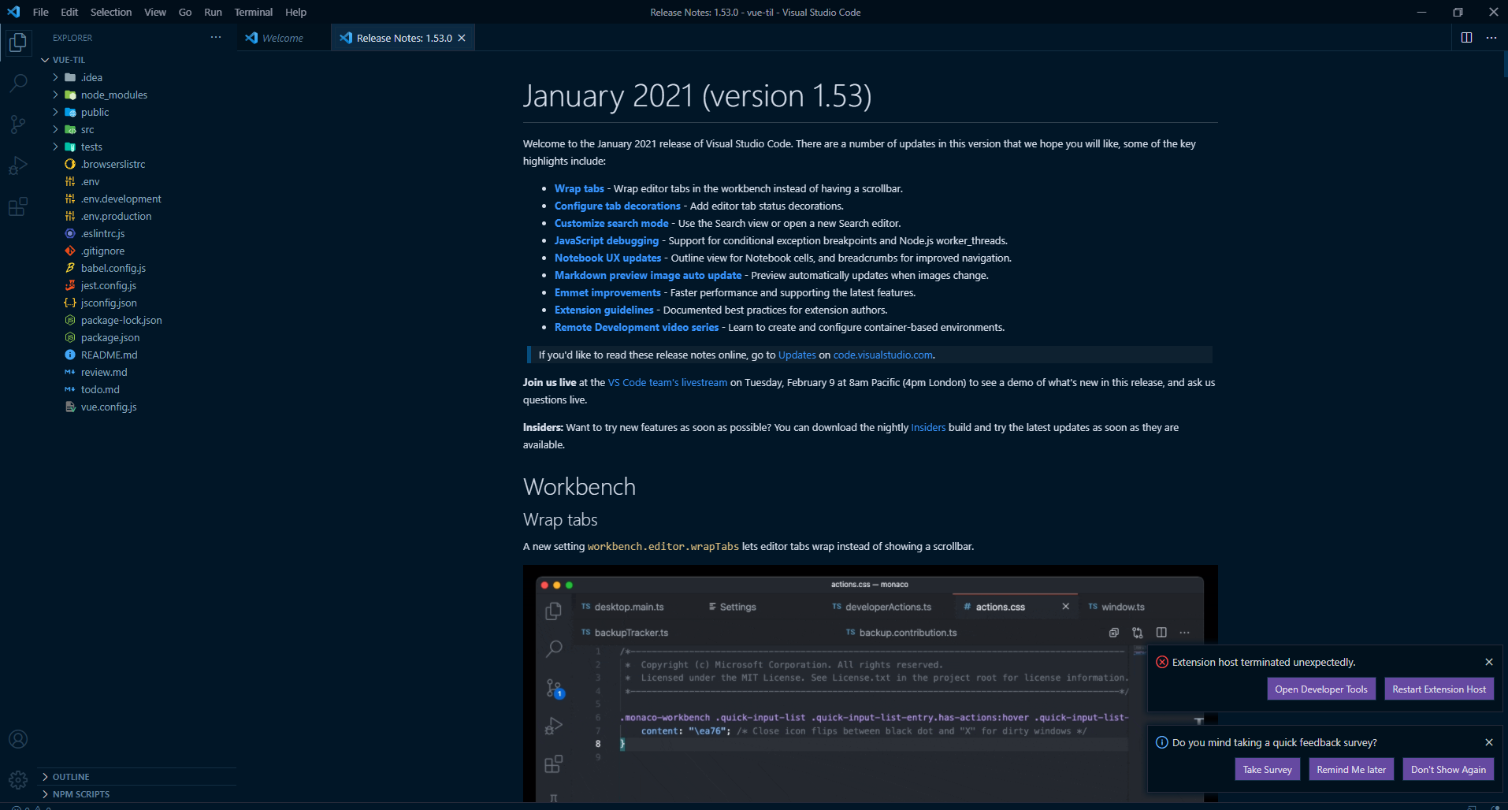Viewport: 1508px width, 810px height.
Task: Click the VS Code logo icon in title bar
Action: [x=13, y=12]
